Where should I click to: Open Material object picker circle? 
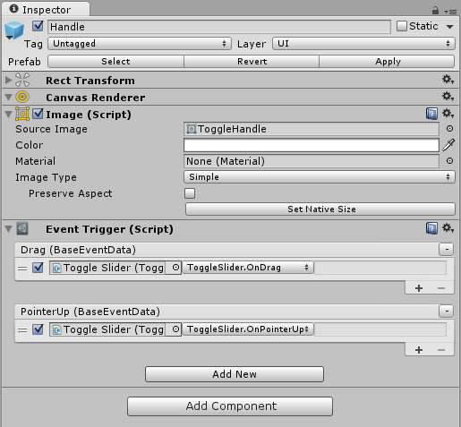coord(449,161)
